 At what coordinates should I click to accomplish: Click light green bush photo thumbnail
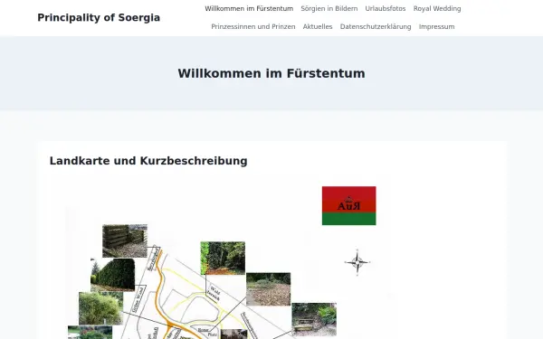pyautogui.click(x=100, y=308)
